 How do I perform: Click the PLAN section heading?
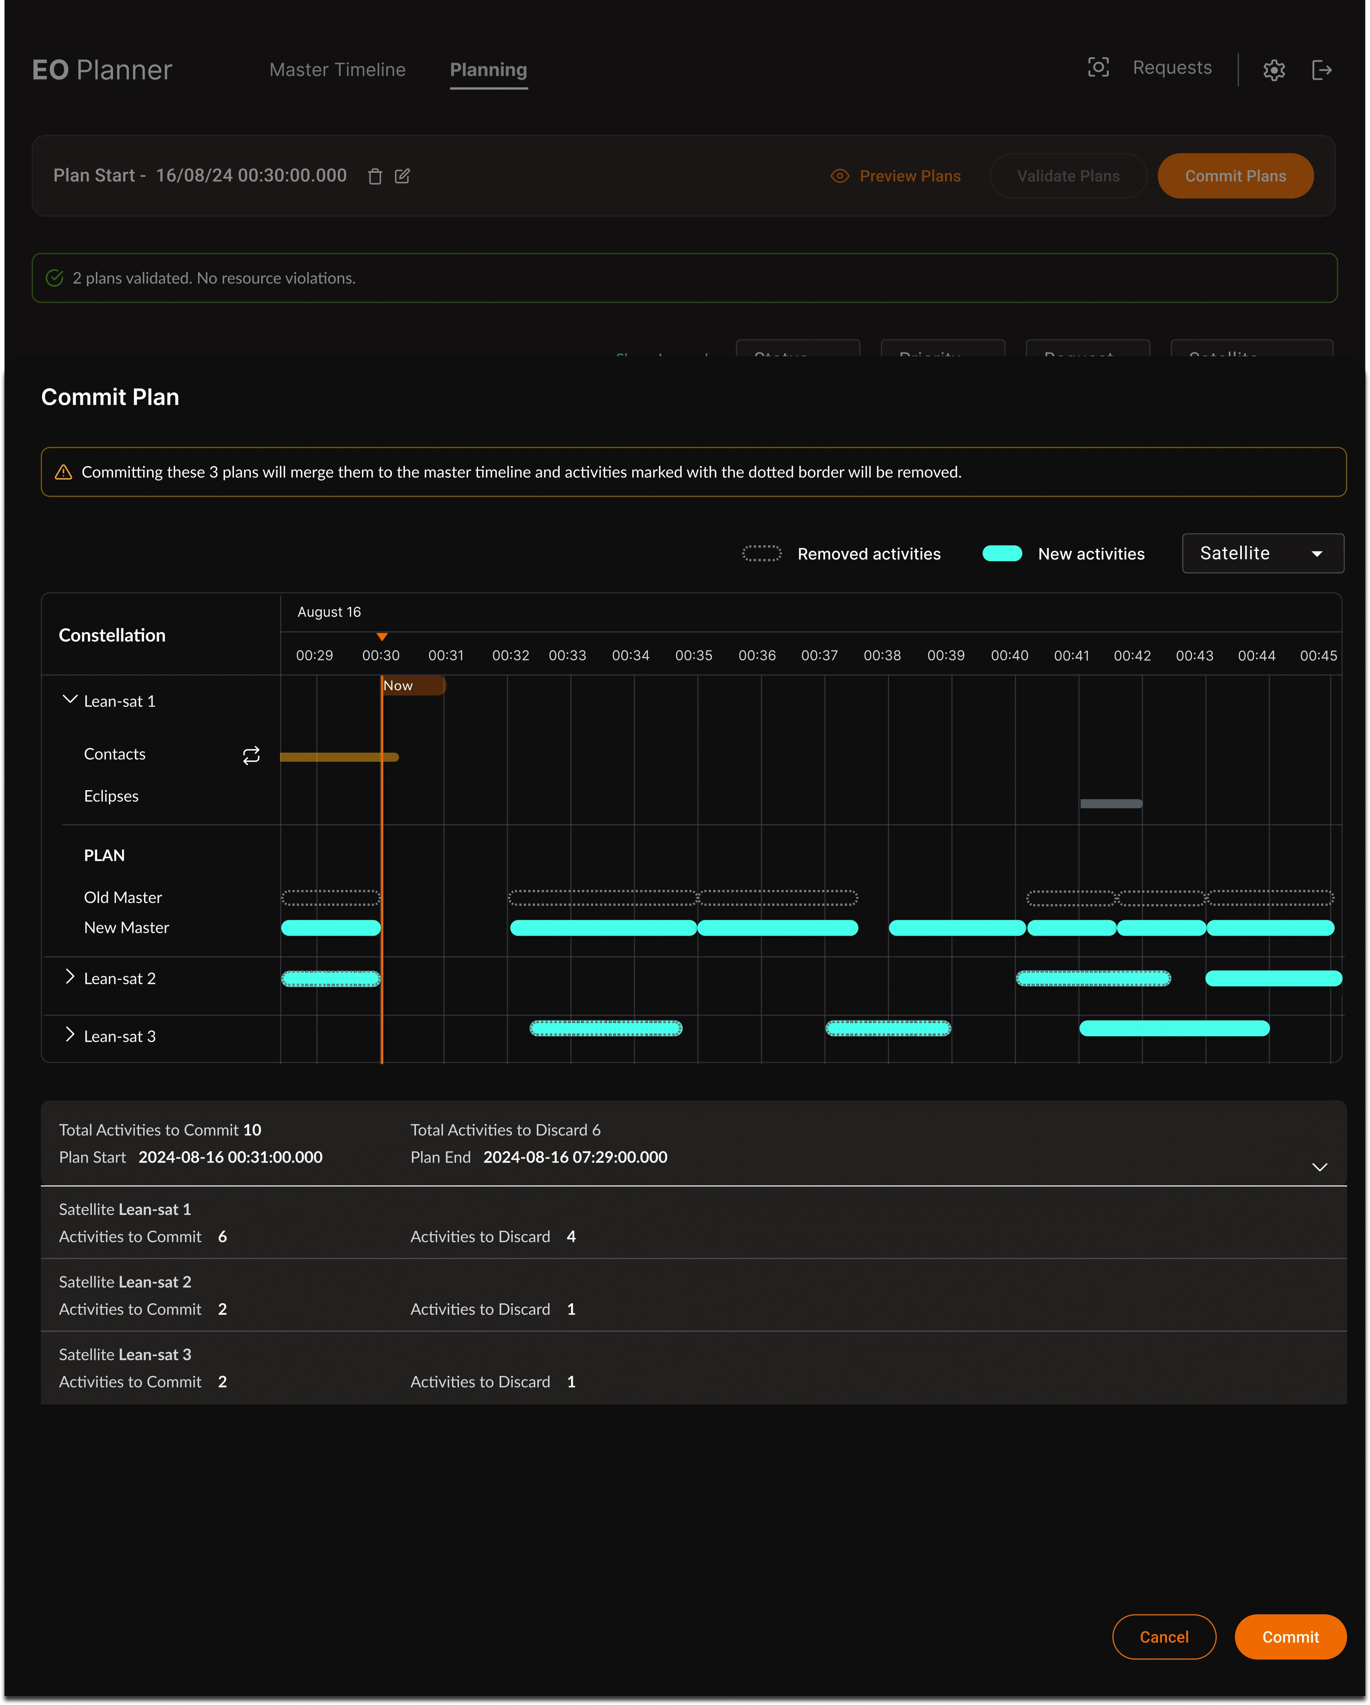[x=105, y=856]
